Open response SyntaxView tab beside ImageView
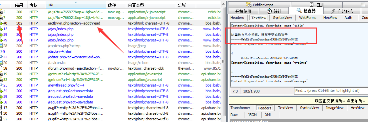Screen dimensions: 368x122 tap(309, 108)
